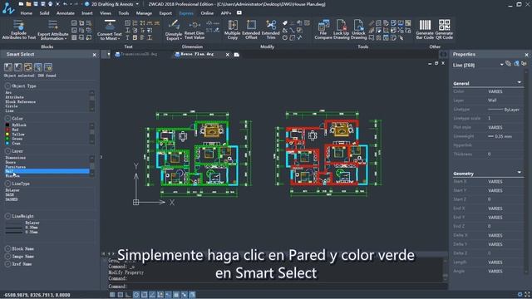Image resolution: width=532 pixels, height=299 pixels.
Task: Click ZWCAD application logo button
Action: 8,7
